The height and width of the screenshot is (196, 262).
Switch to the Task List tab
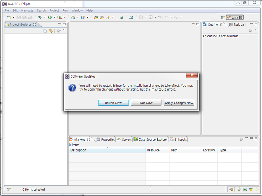237,24
